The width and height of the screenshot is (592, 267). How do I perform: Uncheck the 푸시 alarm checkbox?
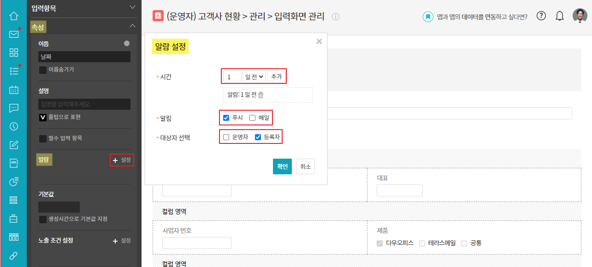(226, 118)
